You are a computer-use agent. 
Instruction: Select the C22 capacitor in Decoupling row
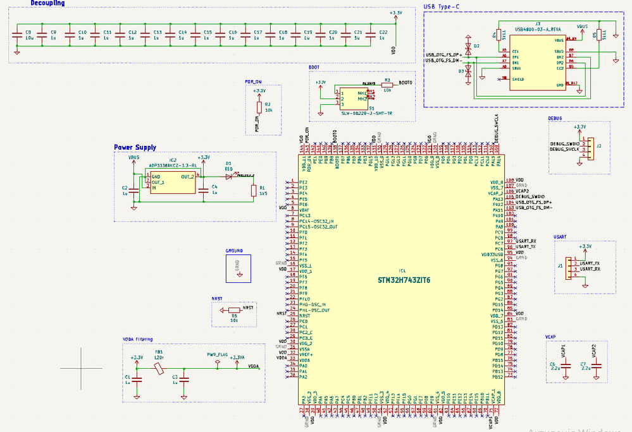pos(371,35)
